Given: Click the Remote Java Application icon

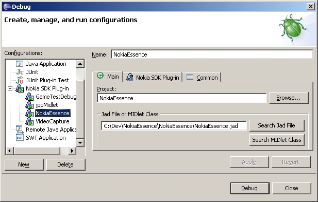Looking at the screenshot, I should [20, 130].
